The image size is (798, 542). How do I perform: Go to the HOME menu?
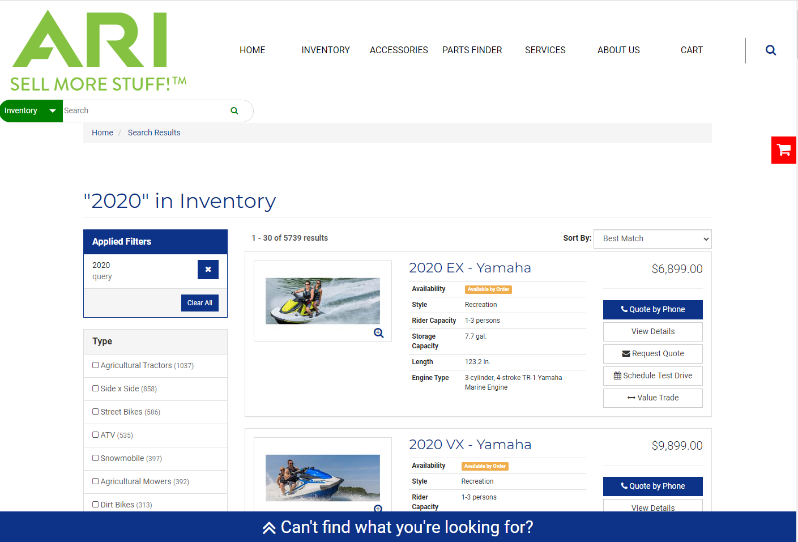pos(253,50)
